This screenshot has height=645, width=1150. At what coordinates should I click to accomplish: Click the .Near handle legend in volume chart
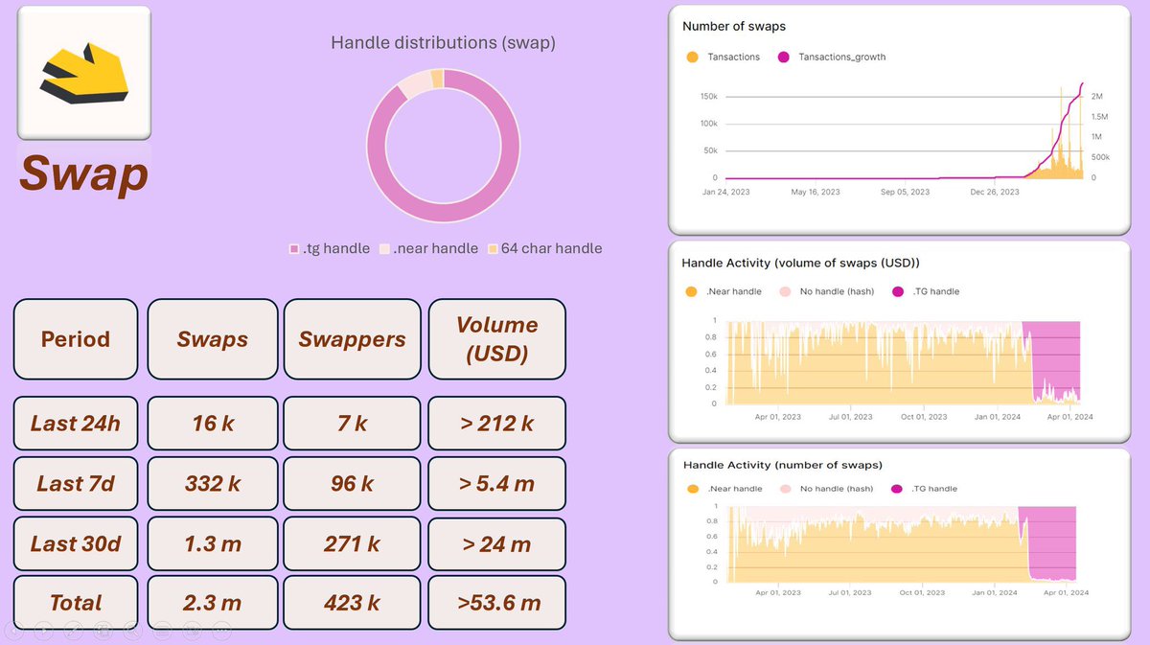click(724, 291)
